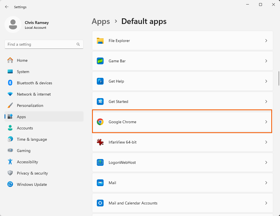Click the Google Chrome logo icon
Image resolution: width=280 pixels, height=216 pixels.
coord(100,122)
